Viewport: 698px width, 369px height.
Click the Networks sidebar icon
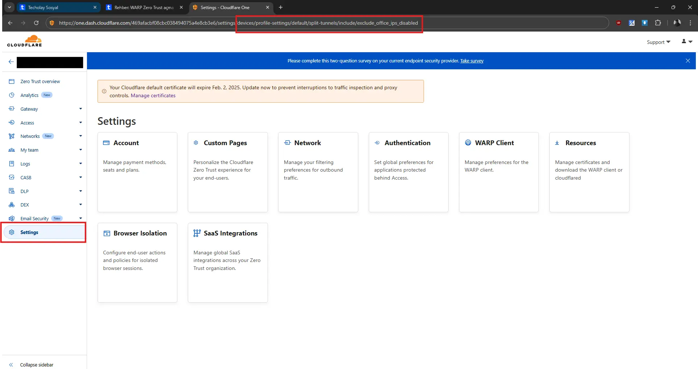click(x=12, y=136)
